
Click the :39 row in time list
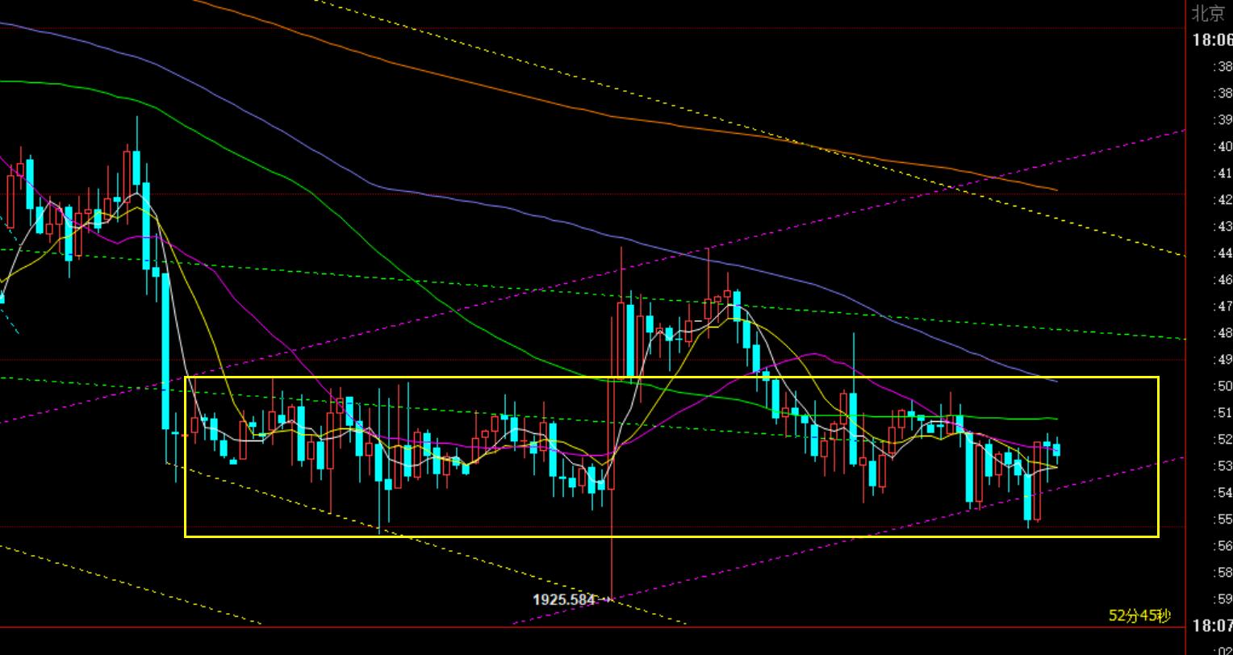[x=1222, y=120]
